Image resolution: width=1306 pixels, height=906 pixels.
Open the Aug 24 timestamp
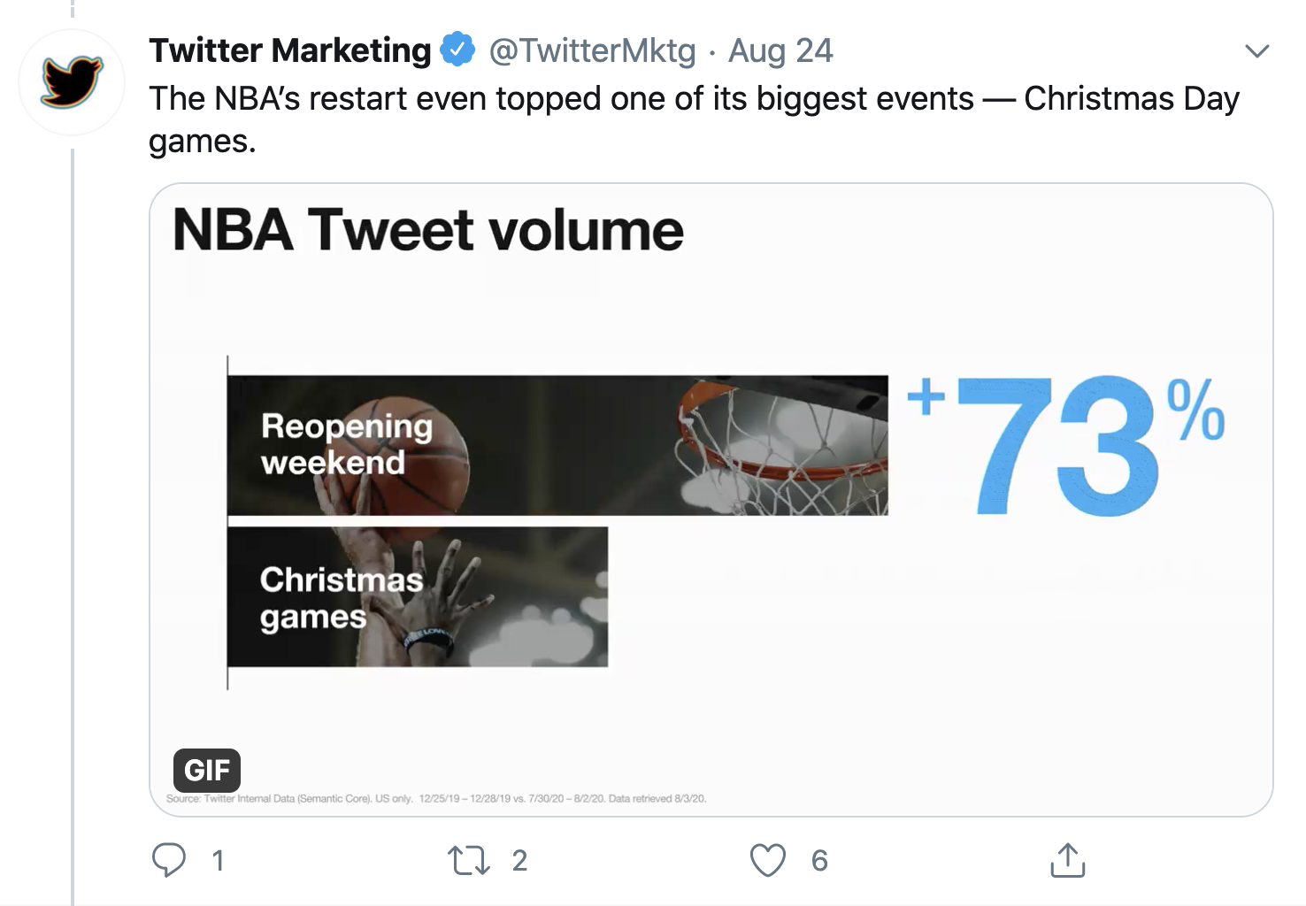tap(780, 50)
